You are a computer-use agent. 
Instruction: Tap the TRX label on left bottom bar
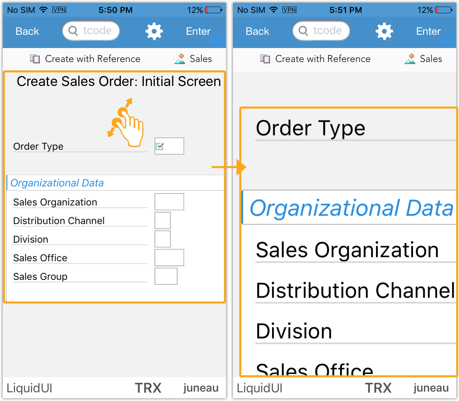[148, 388]
